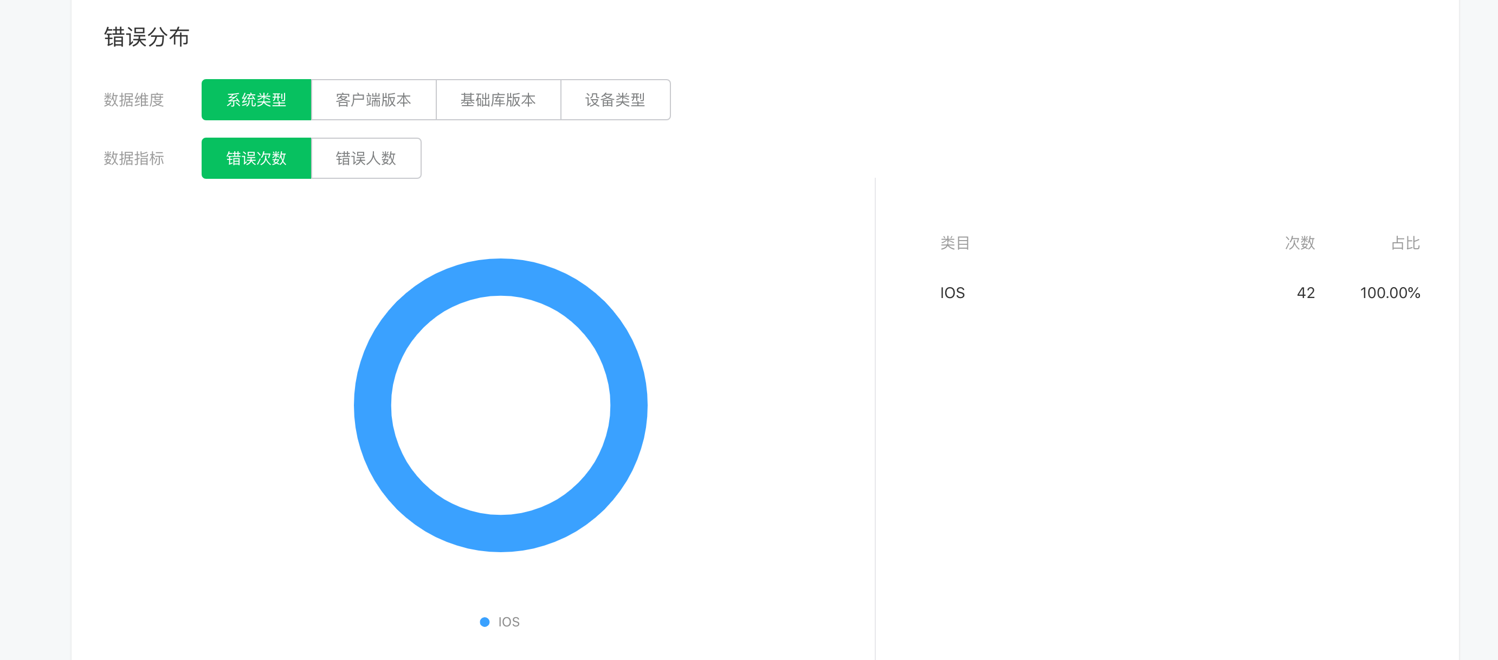Click the 类目 column header
This screenshot has height=660, width=1498.
pyautogui.click(x=954, y=242)
